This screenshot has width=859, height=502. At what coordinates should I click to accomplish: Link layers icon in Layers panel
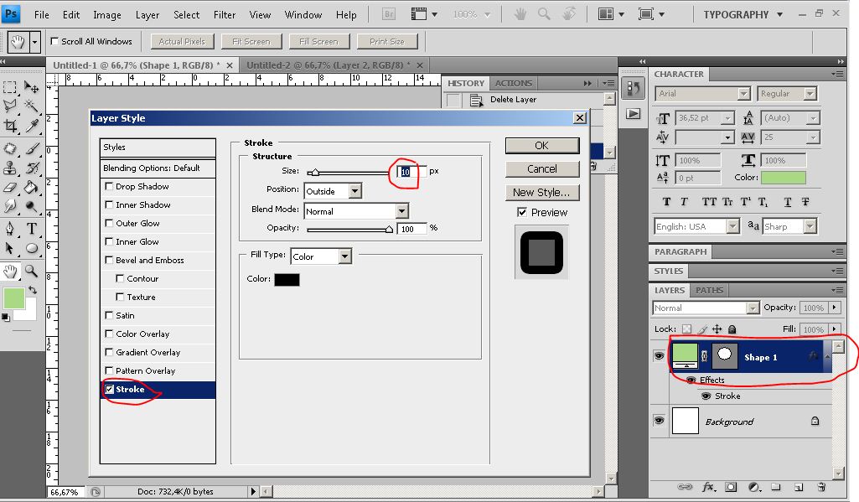coord(684,487)
